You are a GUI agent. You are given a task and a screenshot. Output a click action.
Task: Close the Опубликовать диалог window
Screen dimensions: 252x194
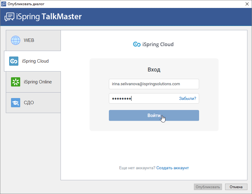(x=247, y=4)
